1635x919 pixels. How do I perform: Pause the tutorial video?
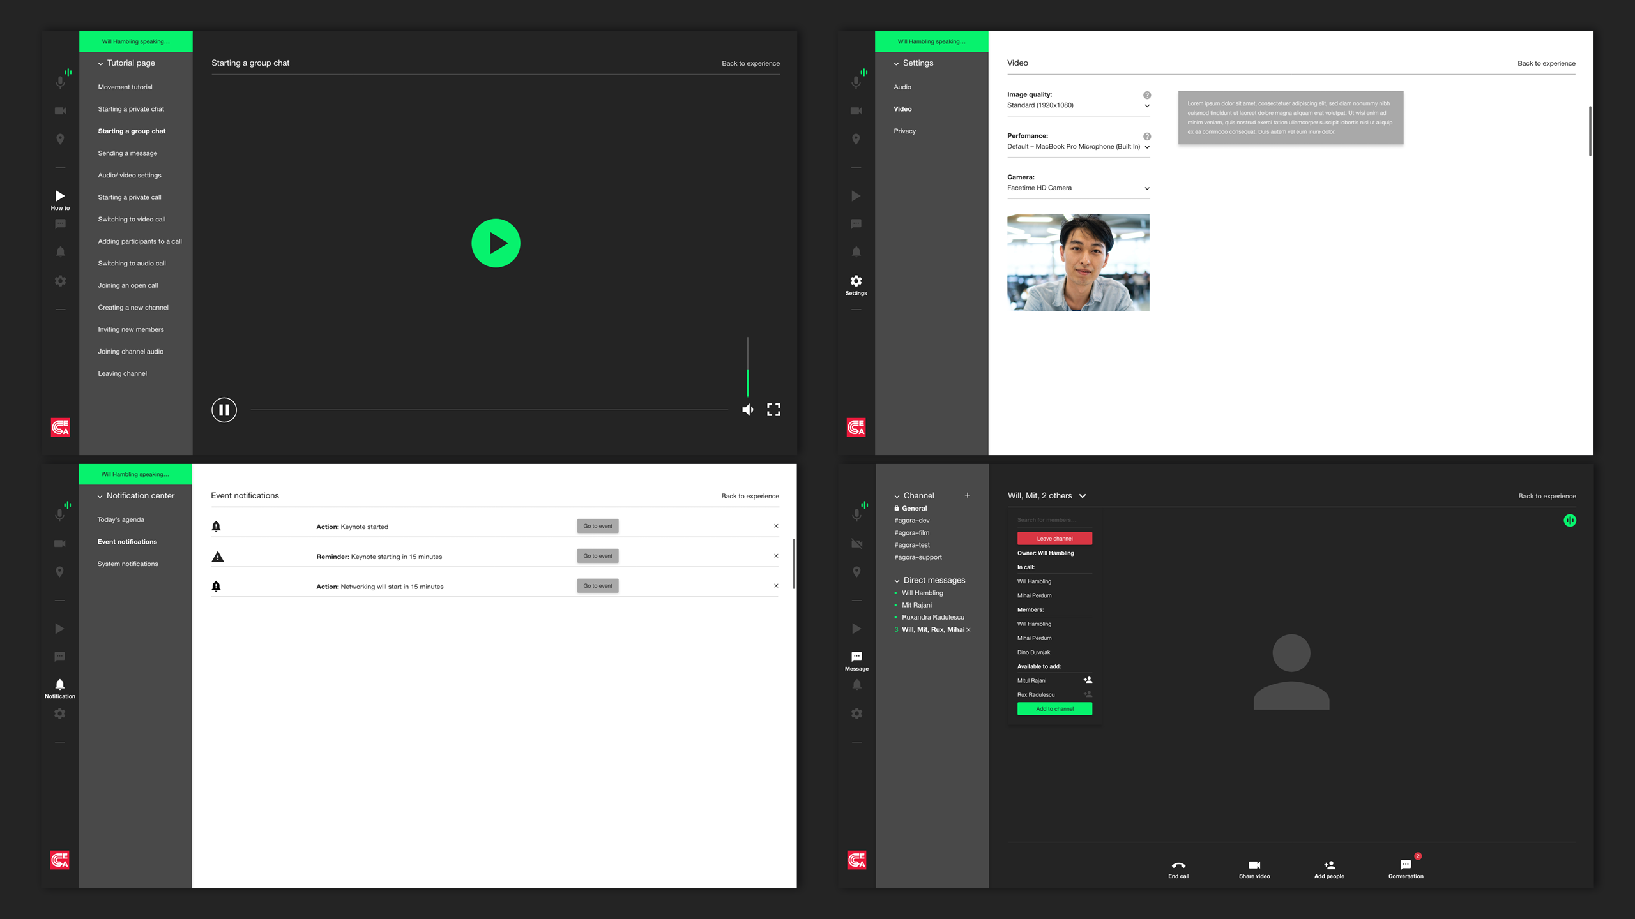(x=224, y=410)
